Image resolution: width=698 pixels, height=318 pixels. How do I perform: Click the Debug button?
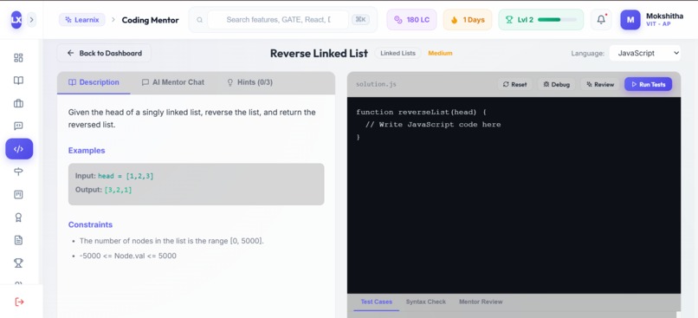pos(557,84)
